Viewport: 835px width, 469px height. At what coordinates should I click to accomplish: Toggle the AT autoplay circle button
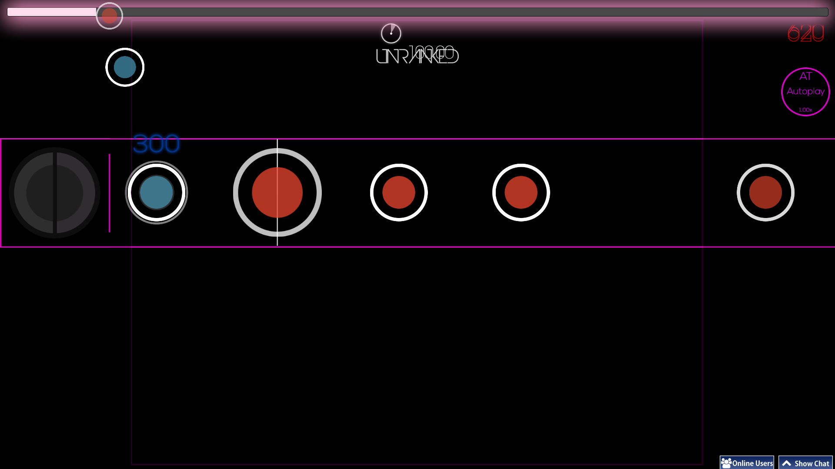point(805,92)
